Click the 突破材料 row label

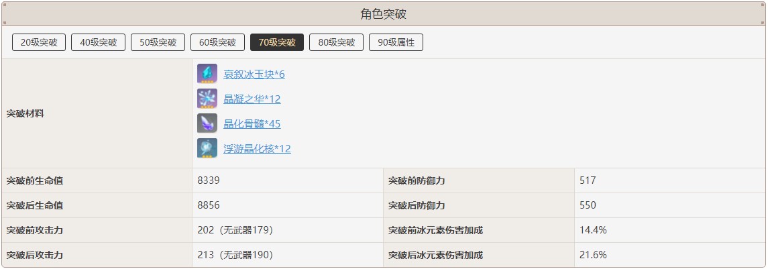25,113
